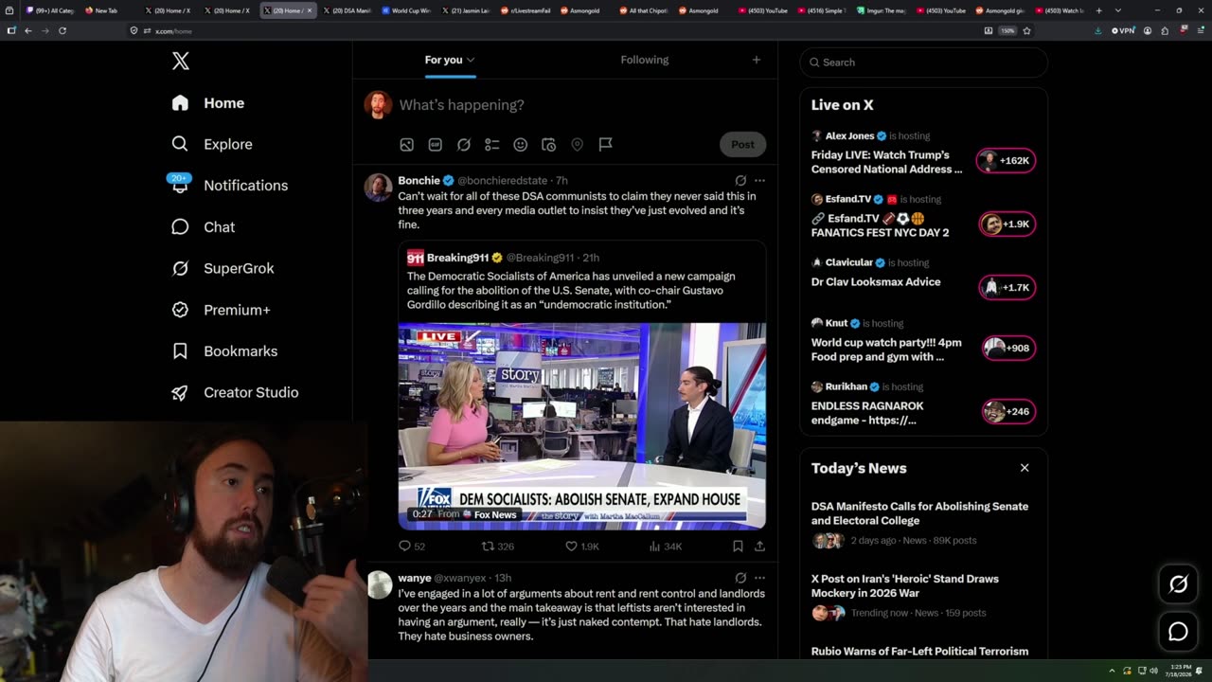Share Bonchie's post

pyautogui.click(x=759, y=547)
